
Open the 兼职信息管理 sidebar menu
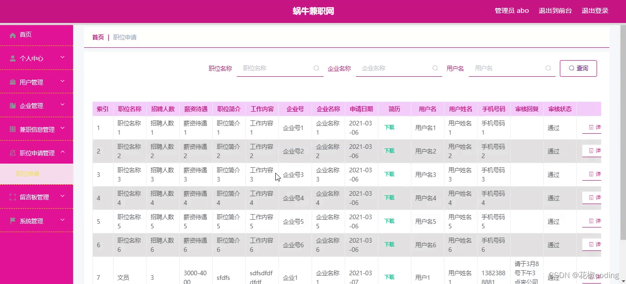click(x=36, y=130)
